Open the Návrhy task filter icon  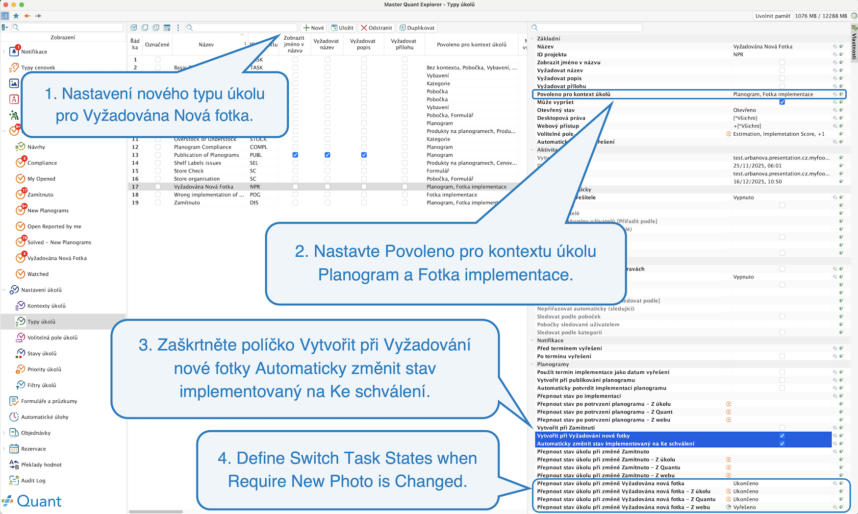21,147
